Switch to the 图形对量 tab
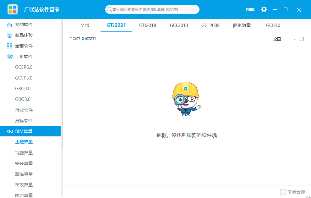The height and width of the screenshot is (198, 311). [x=242, y=25]
